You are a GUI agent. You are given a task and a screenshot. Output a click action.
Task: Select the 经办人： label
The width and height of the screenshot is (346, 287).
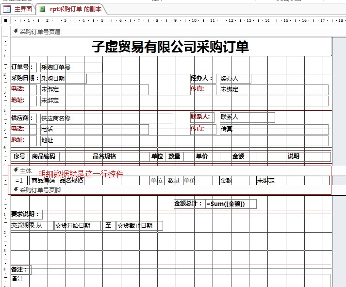click(x=203, y=78)
